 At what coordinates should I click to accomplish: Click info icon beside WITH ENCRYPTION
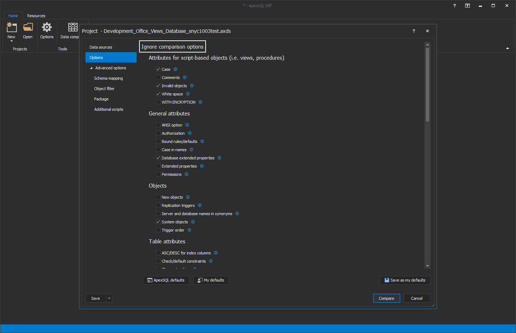click(200, 102)
